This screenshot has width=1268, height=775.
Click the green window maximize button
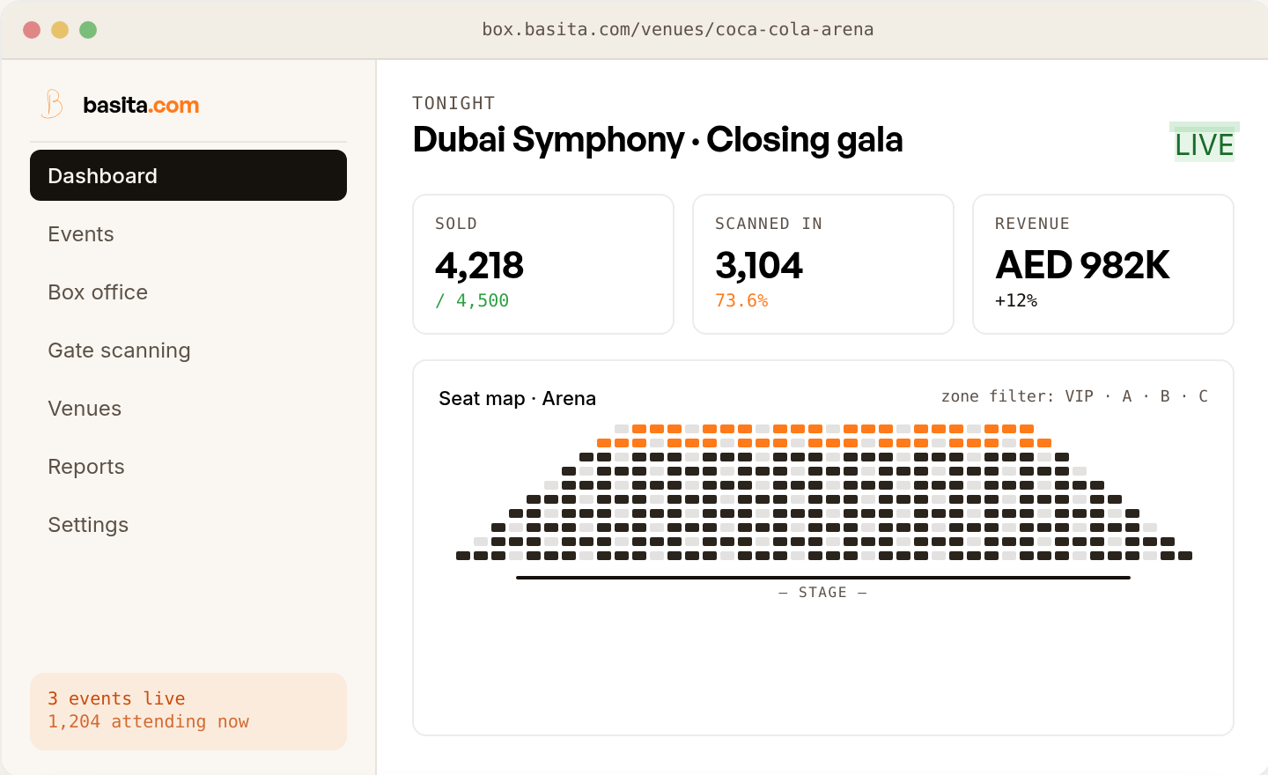point(88,30)
